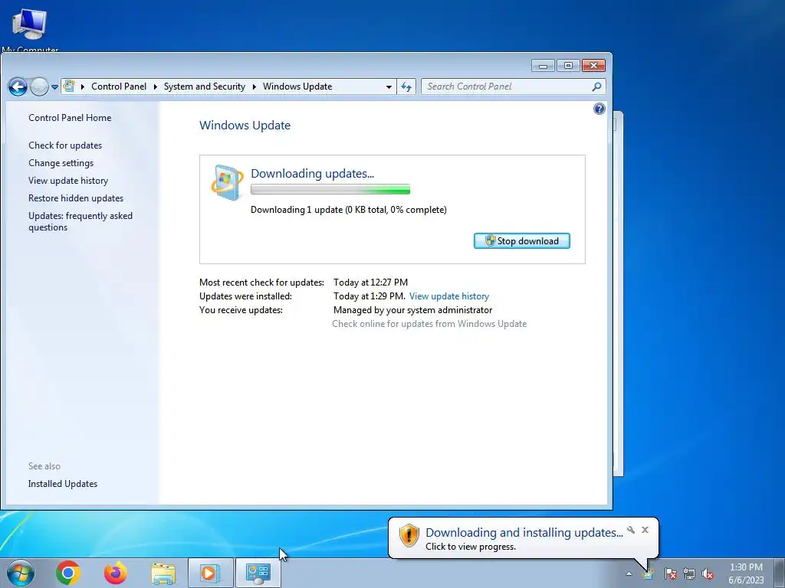785x588 pixels.
Task: Click the muted volume tray icon
Action: 708,573
